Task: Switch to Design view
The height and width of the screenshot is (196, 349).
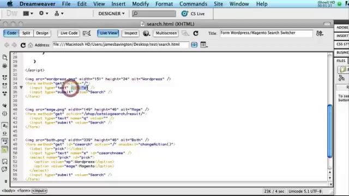Action: coord(42,33)
